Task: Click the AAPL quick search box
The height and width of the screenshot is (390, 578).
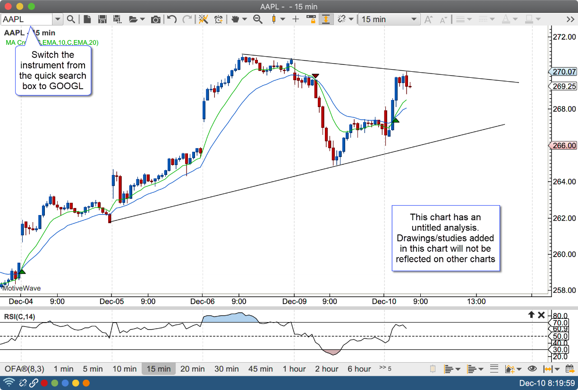Action: (26, 19)
